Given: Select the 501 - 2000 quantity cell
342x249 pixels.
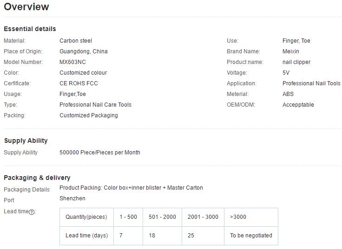Looking at the screenshot, I should point(162,217).
